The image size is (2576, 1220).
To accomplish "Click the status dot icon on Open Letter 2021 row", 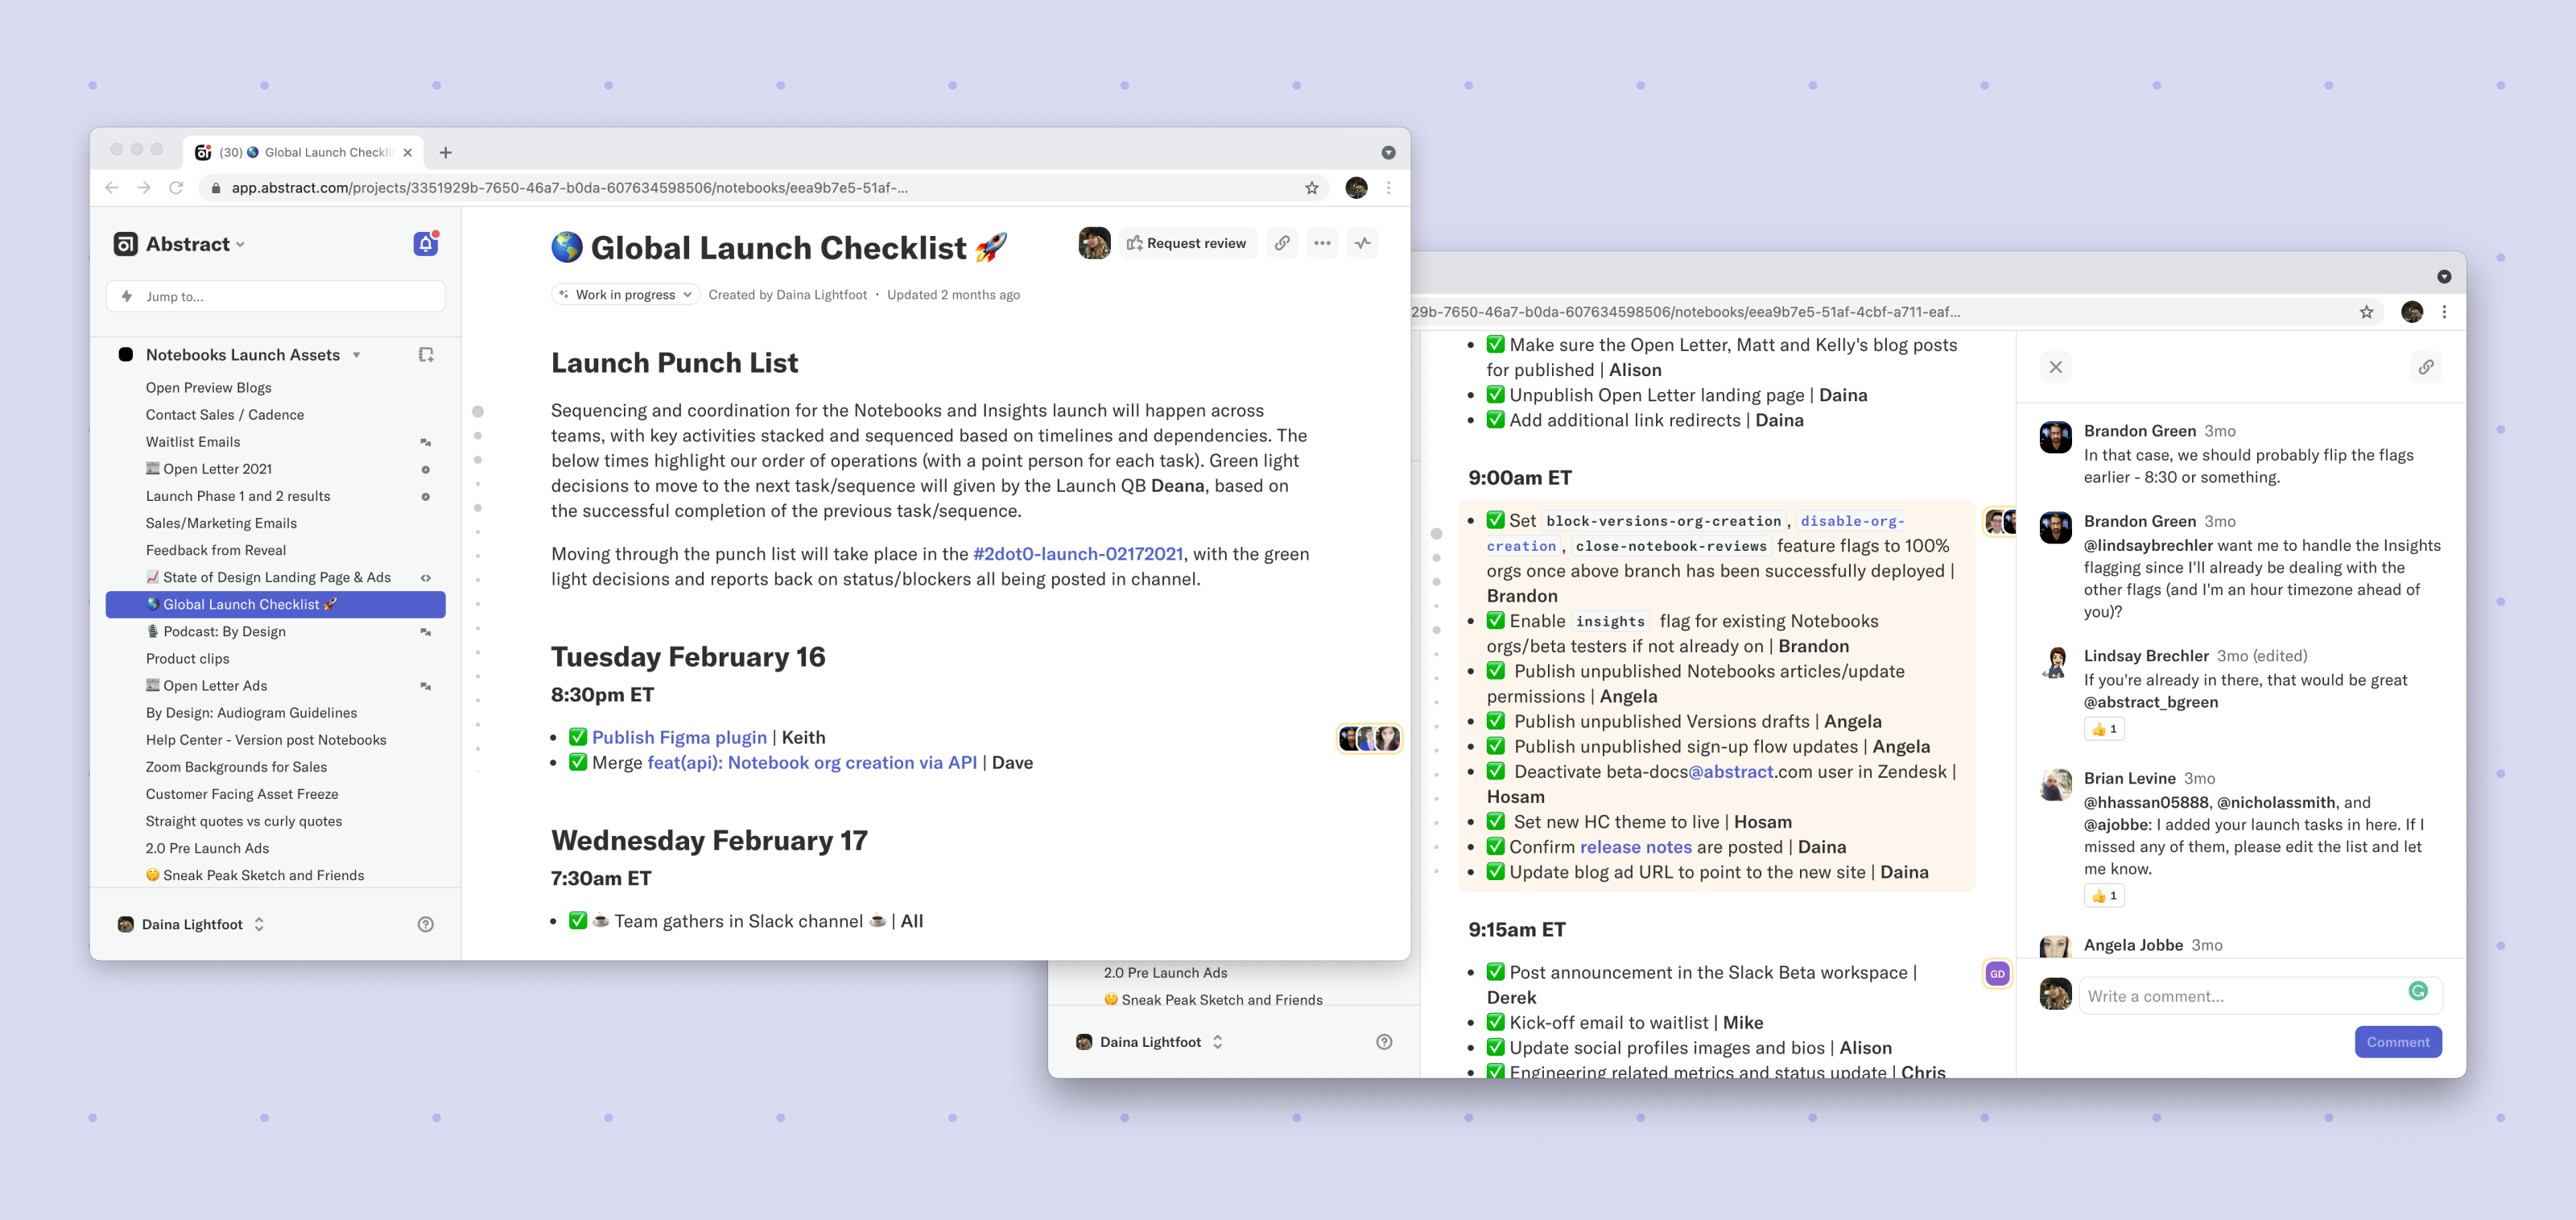I will click(425, 469).
